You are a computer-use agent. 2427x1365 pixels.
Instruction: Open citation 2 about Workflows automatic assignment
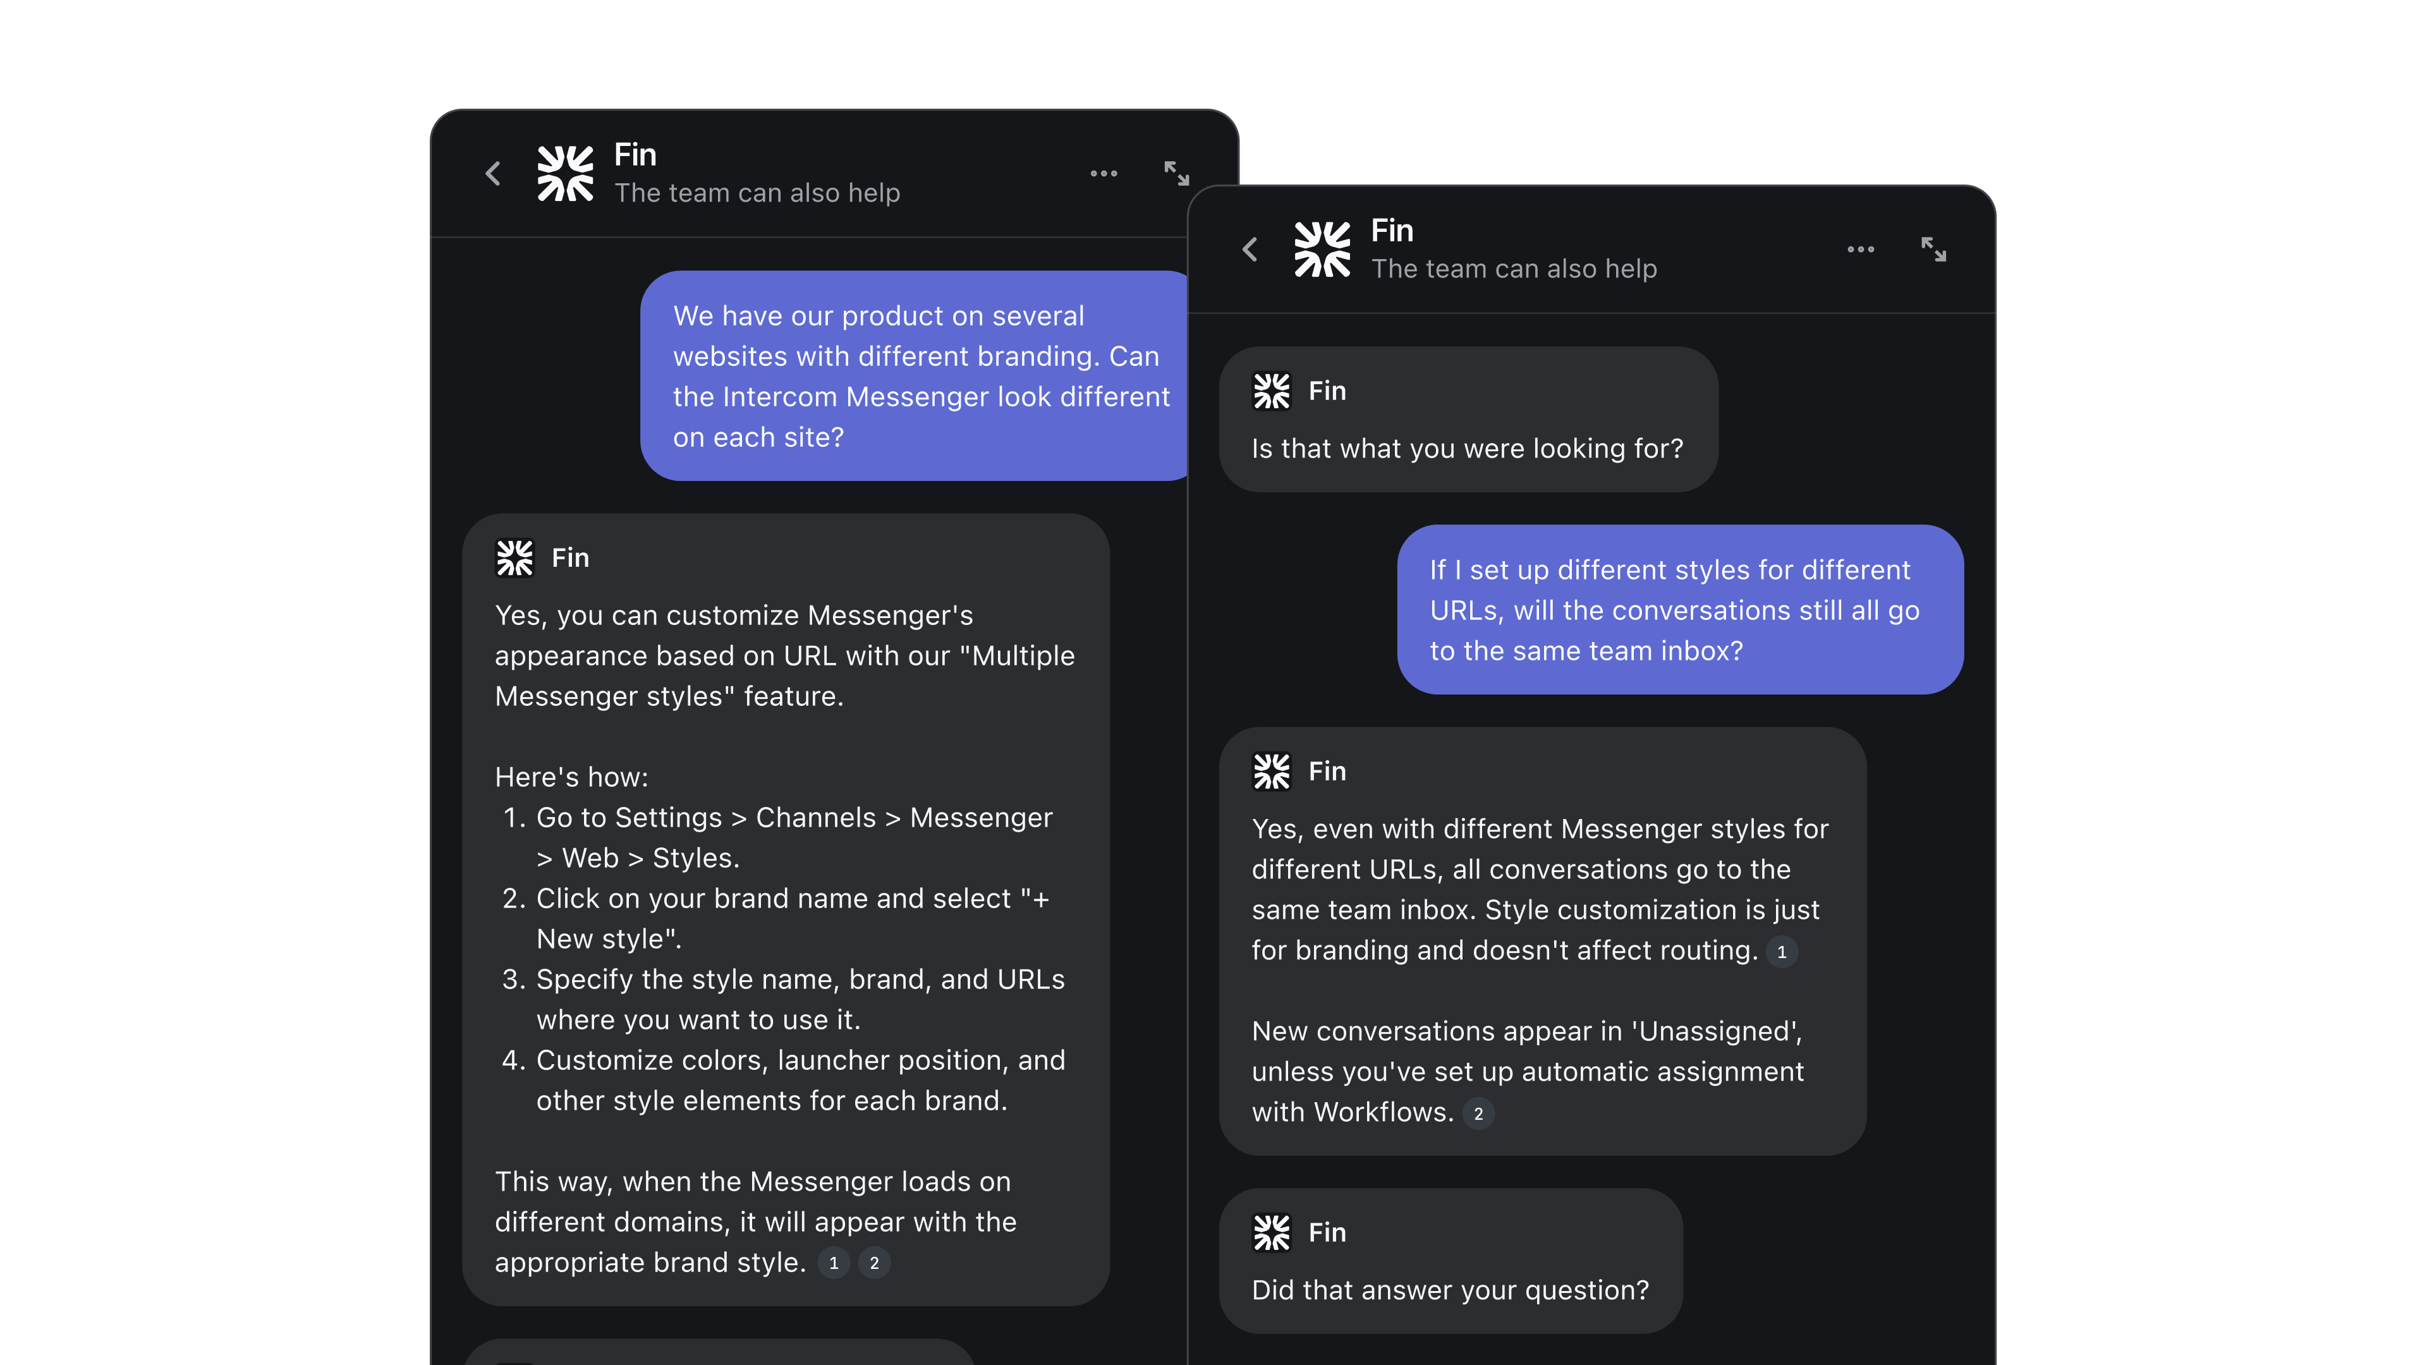(x=1479, y=1113)
